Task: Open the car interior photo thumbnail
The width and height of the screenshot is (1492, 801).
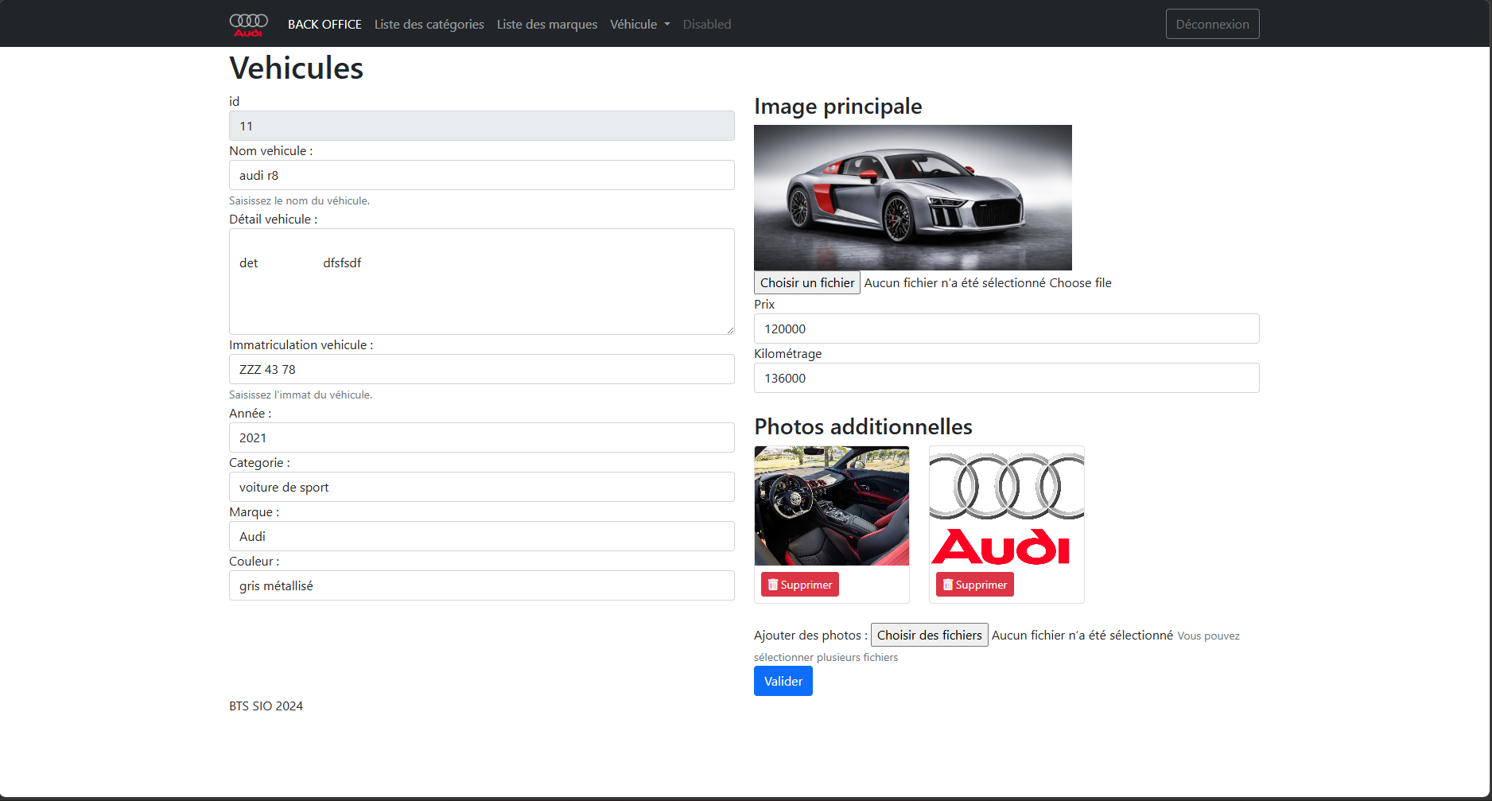Action: [x=832, y=506]
